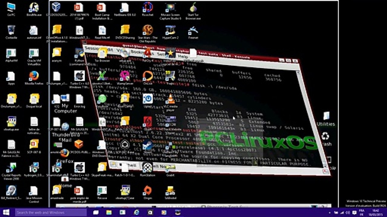Launch the WampServer shortcut

[125, 78]
